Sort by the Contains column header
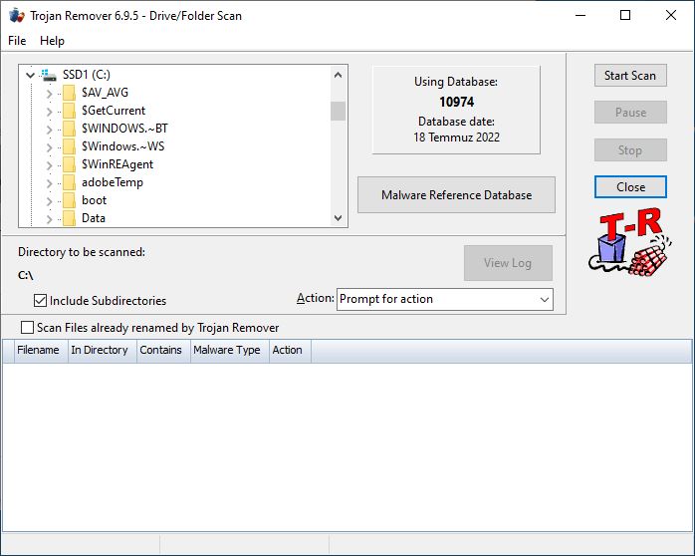The height and width of the screenshot is (556, 695). [x=163, y=351]
